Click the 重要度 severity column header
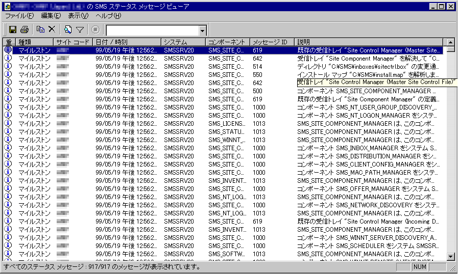 point(9,42)
